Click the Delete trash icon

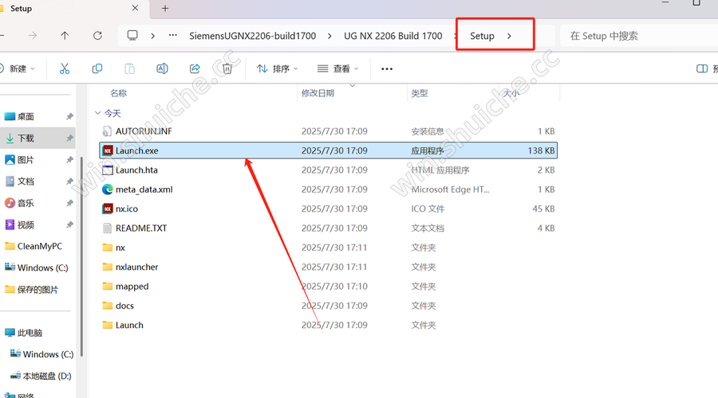[x=227, y=68]
